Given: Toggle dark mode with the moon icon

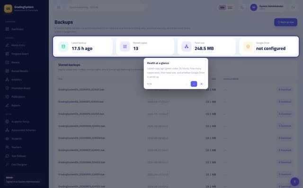Looking at the screenshot, I should [242, 8].
